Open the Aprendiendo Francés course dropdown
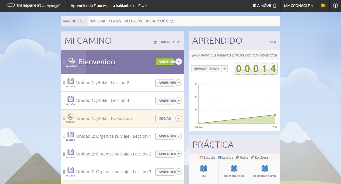The height and width of the screenshot is (184, 341). [x=108, y=6]
